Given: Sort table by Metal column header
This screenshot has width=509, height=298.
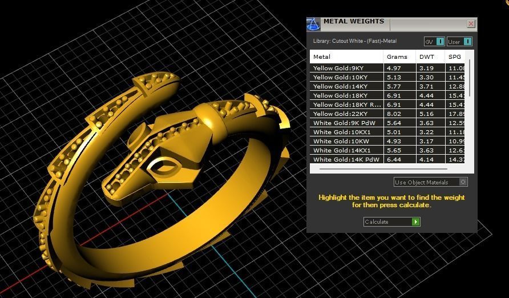Looking at the screenshot, I should click(x=346, y=57).
